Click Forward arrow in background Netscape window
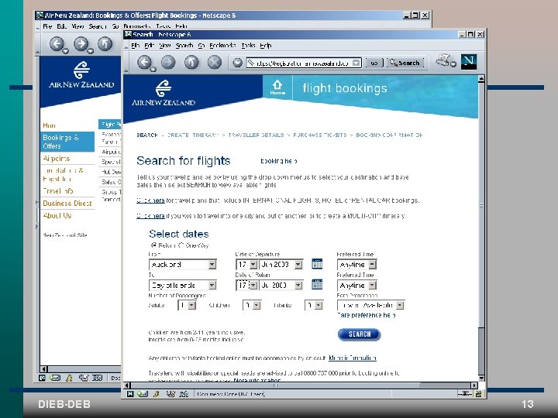The height and width of the screenshot is (418, 558). pyautogui.click(x=81, y=44)
